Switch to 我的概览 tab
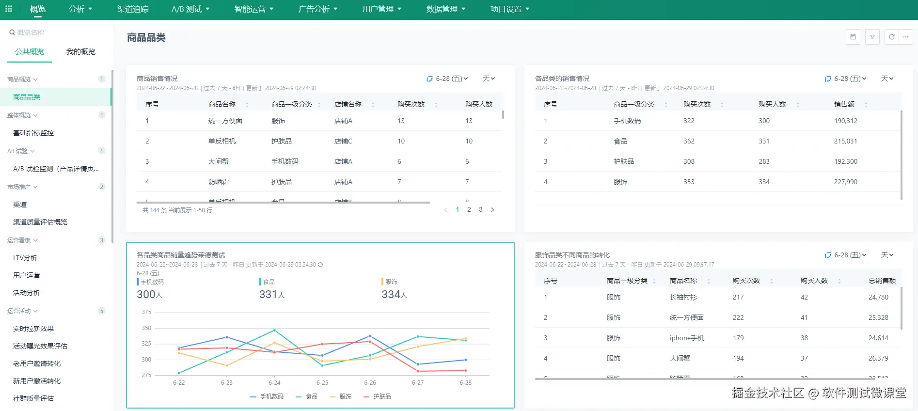This screenshot has height=411, width=918. tap(81, 52)
